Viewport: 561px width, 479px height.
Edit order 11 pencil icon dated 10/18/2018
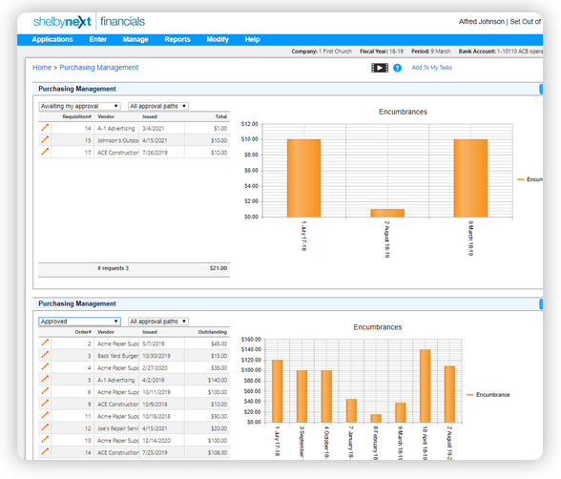tap(45, 415)
